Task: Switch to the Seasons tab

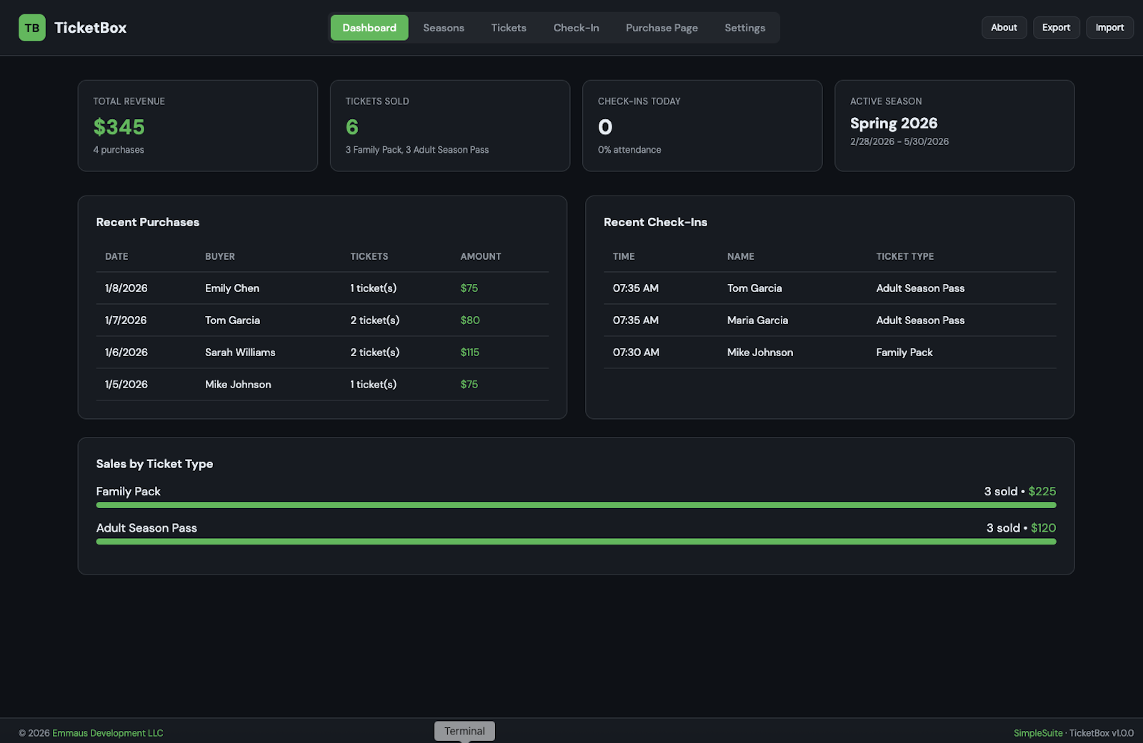Action: pyautogui.click(x=444, y=27)
